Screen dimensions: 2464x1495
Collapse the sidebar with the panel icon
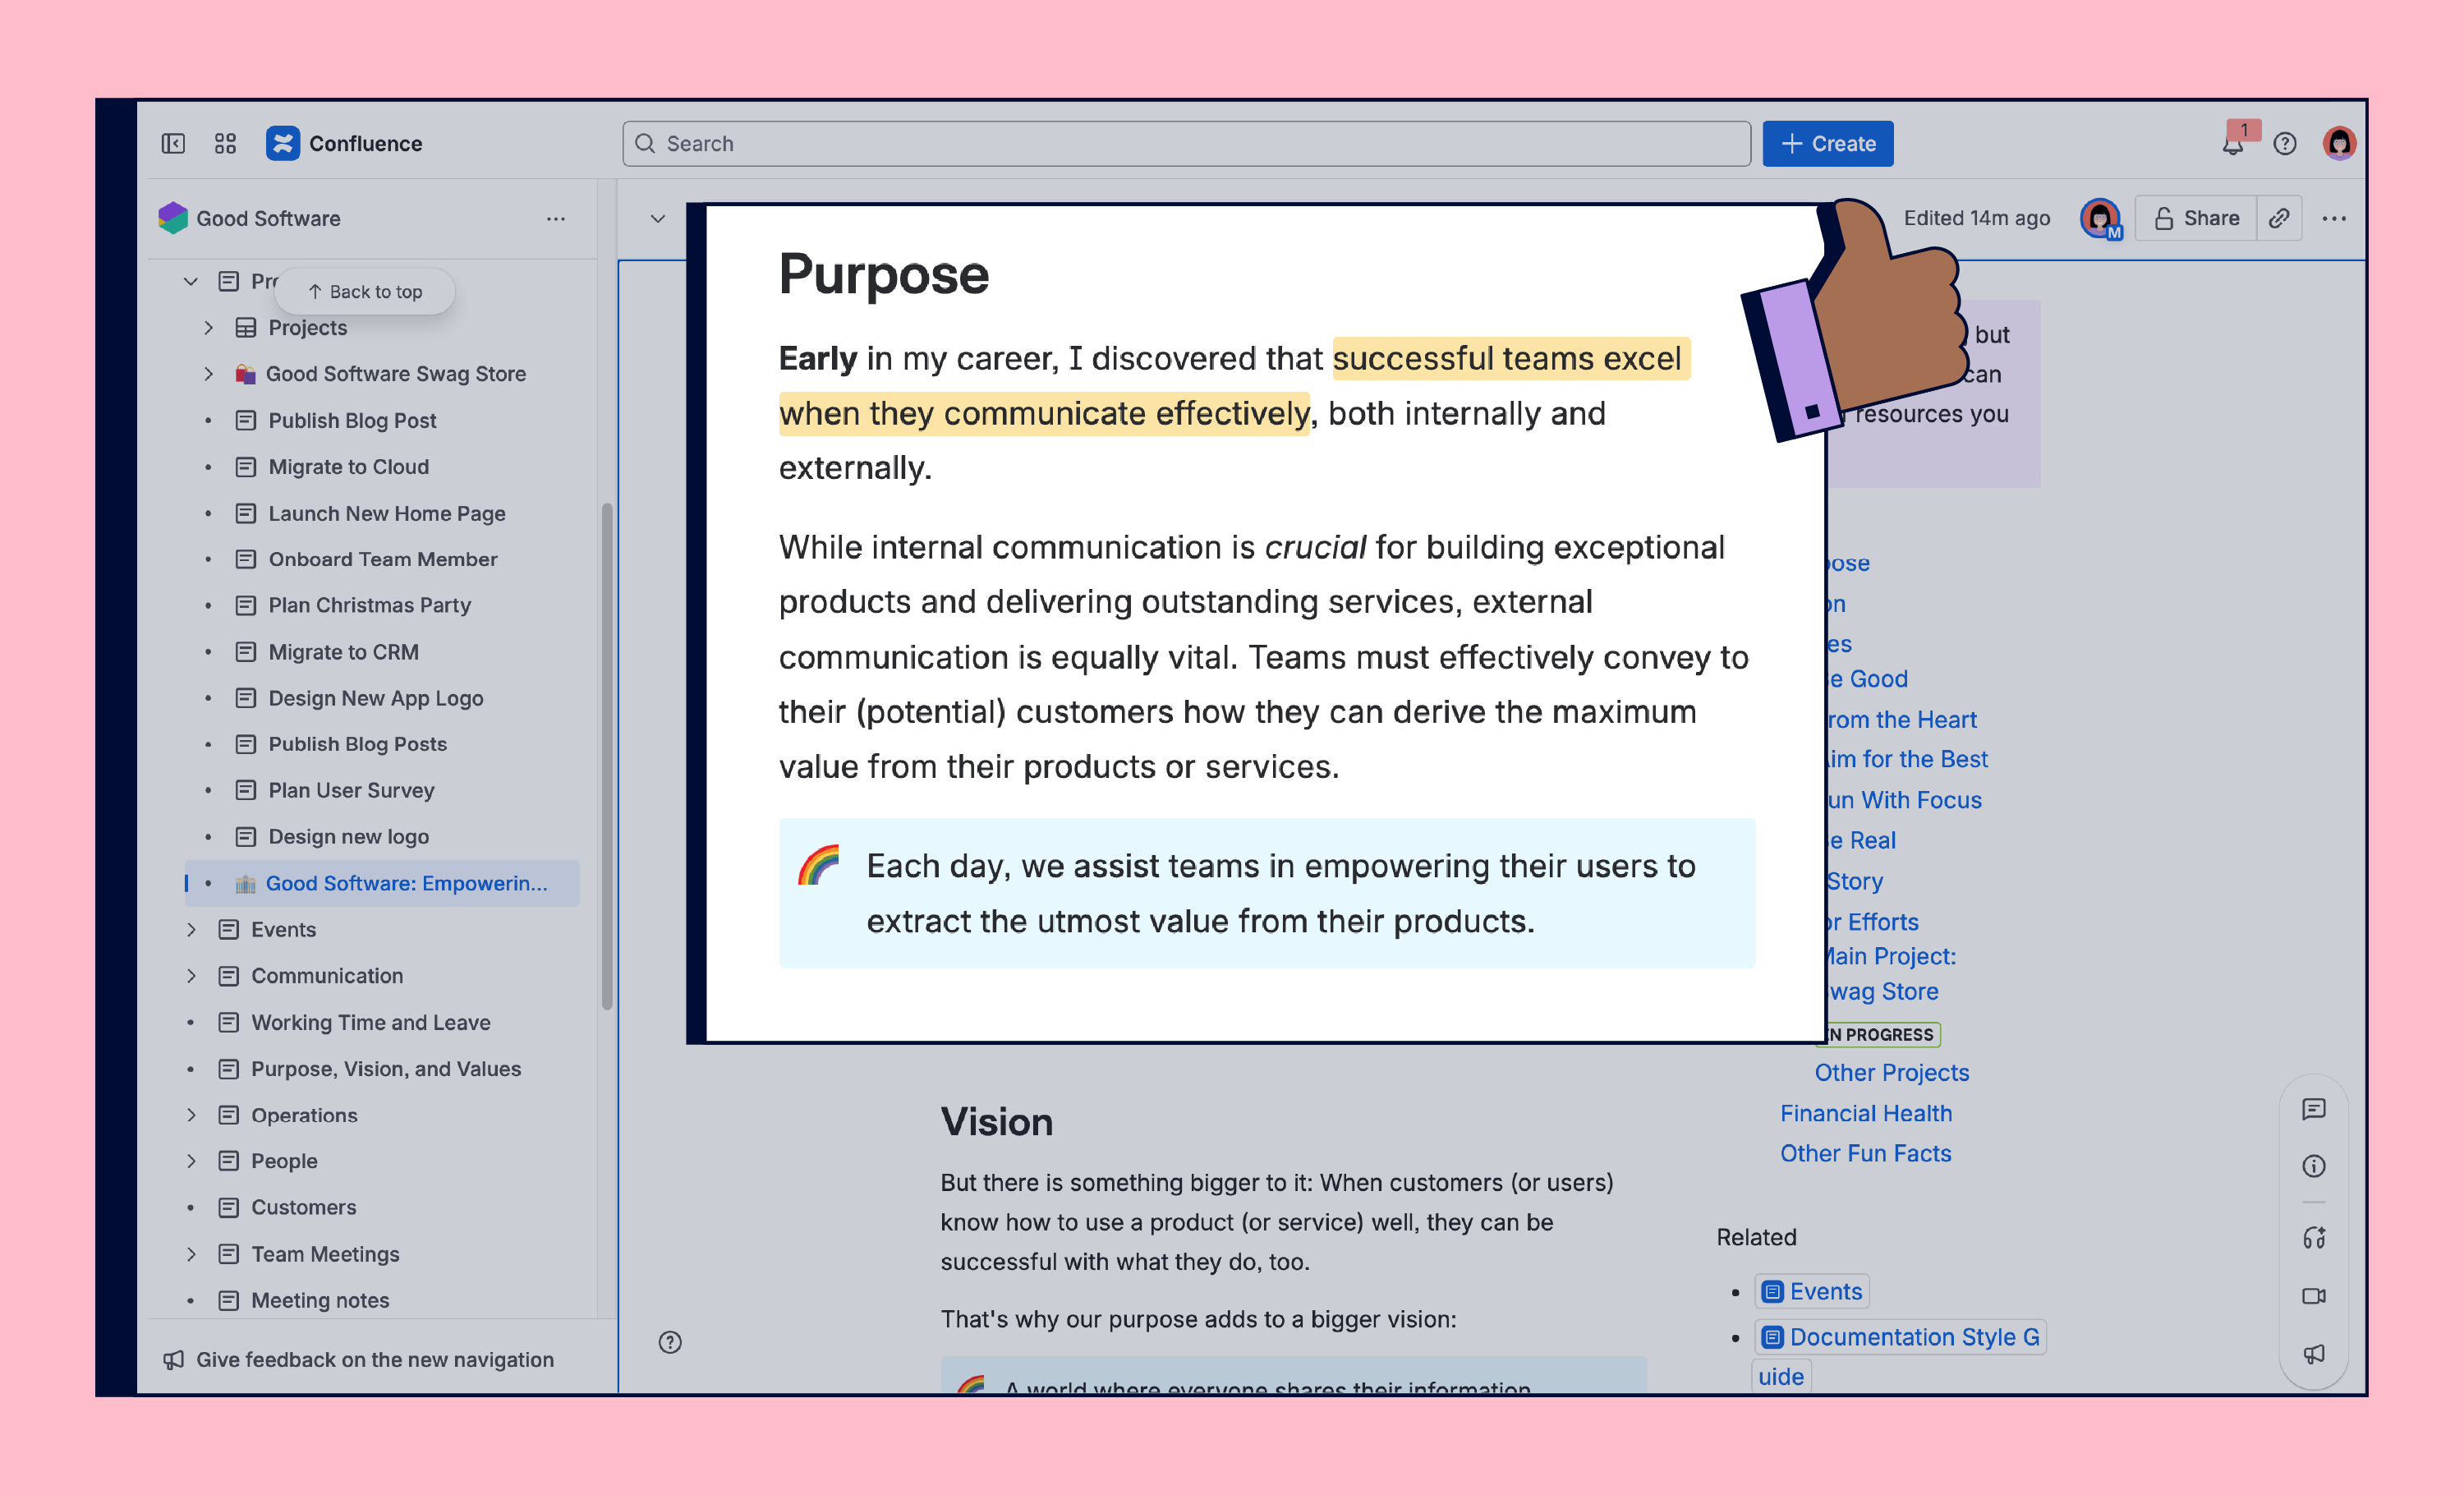click(x=173, y=144)
